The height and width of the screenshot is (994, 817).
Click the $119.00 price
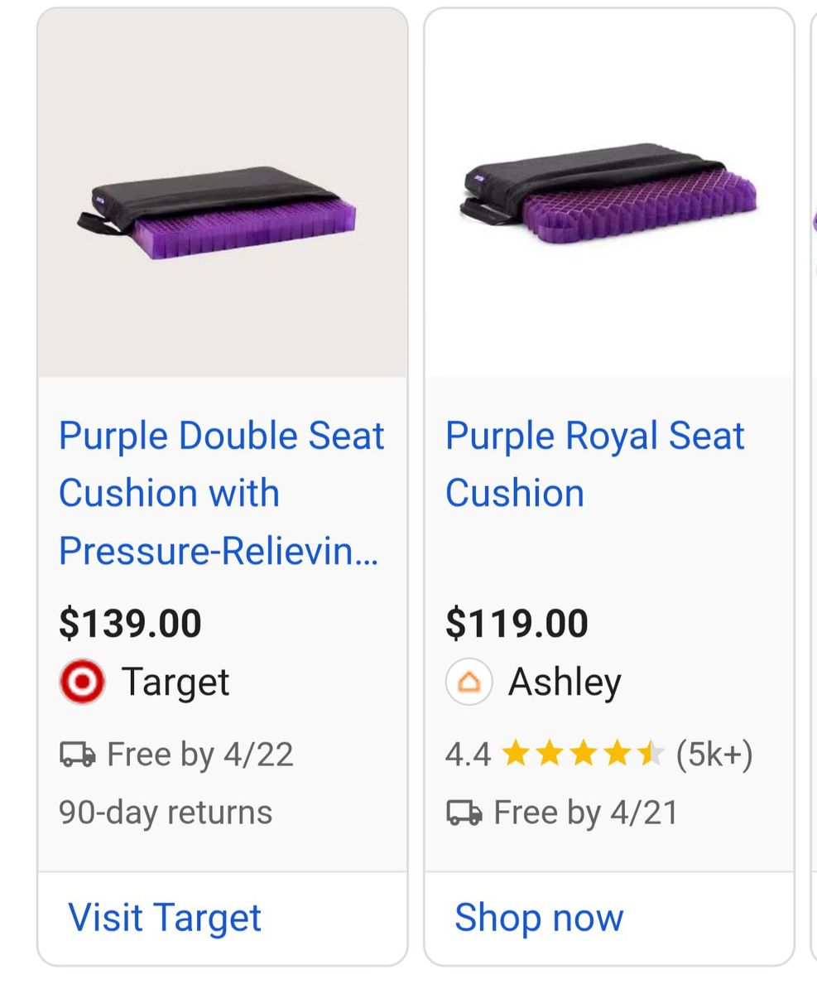[517, 623]
